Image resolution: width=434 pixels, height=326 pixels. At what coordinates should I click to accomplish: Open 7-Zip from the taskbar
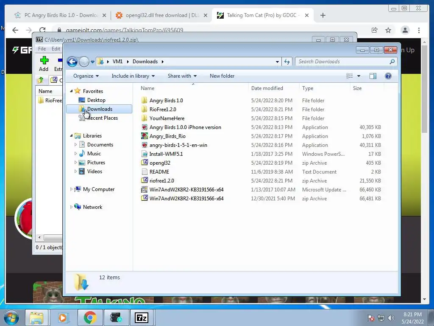click(142, 318)
